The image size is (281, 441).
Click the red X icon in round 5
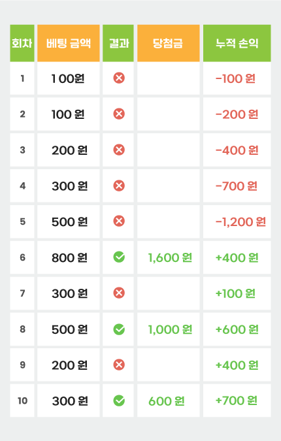(119, 221)
